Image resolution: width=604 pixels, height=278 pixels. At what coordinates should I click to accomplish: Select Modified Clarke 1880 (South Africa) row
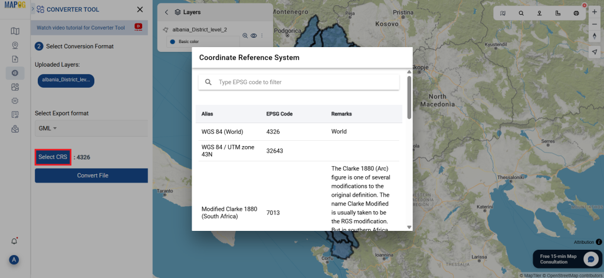tap(298, 196)
